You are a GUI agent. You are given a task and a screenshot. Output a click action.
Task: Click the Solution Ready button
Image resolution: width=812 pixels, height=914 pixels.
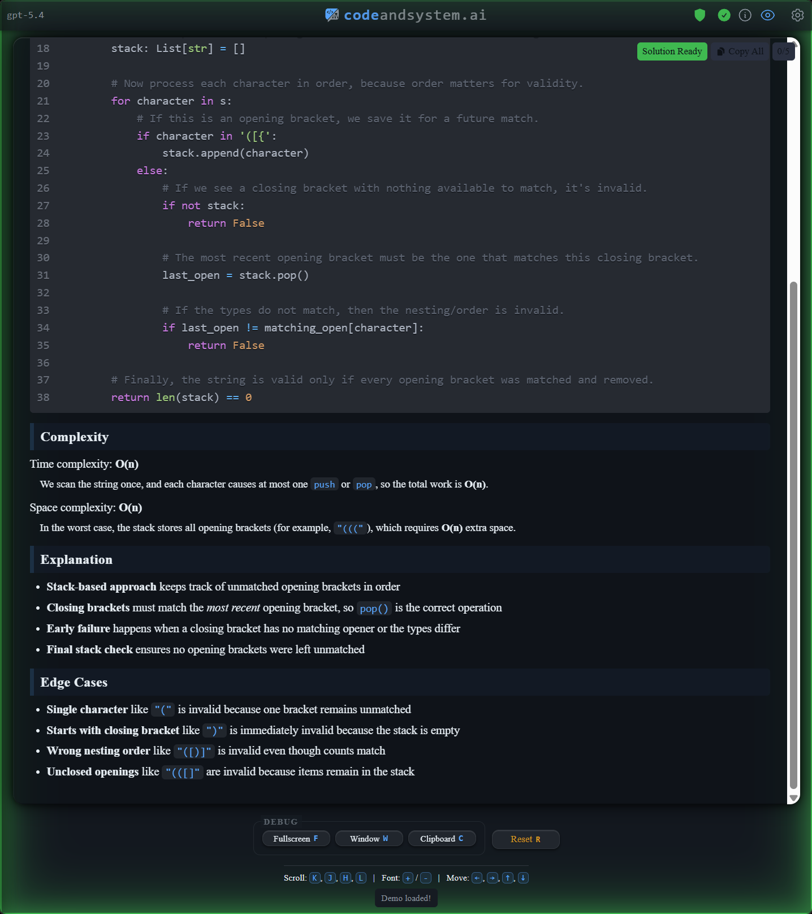tap(672, 51)
